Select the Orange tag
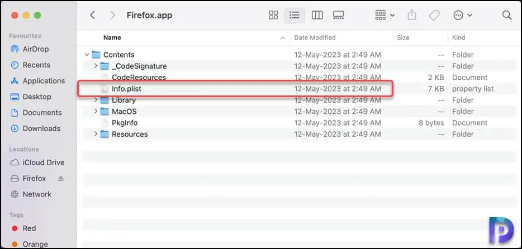Viewport: 522px width, 249px height. tap(29, 244)
